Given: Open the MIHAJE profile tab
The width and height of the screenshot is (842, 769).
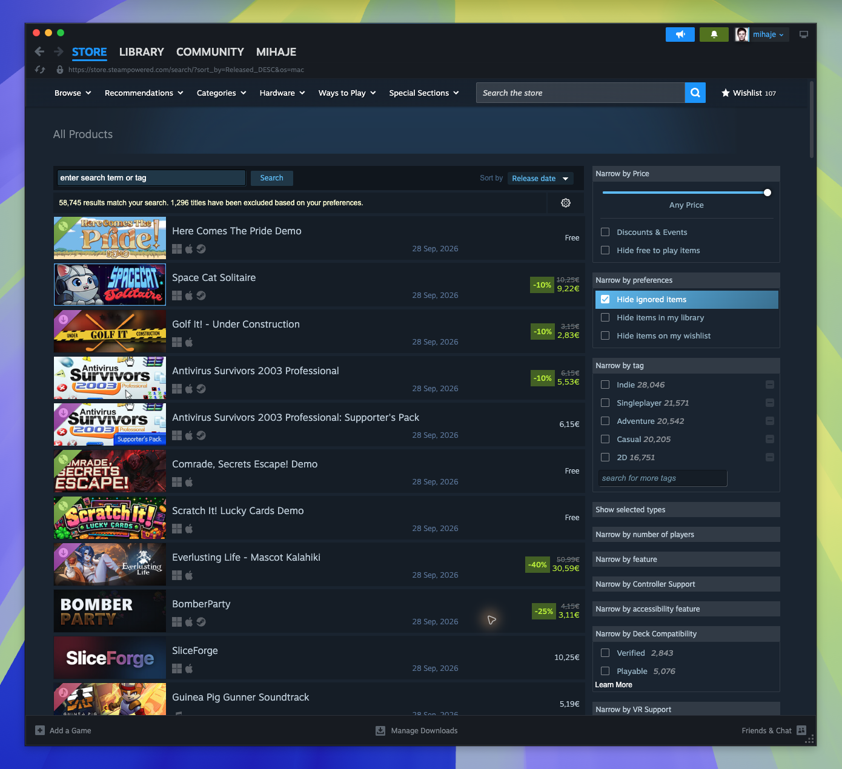Looking at the screenshot, I should 276,52.
